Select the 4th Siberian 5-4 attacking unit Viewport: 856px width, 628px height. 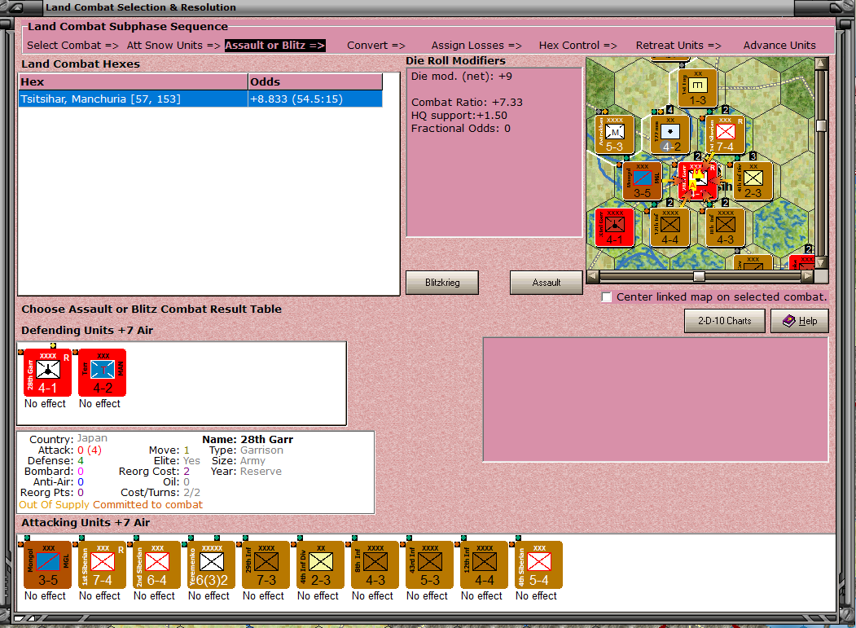pos(536,564)
